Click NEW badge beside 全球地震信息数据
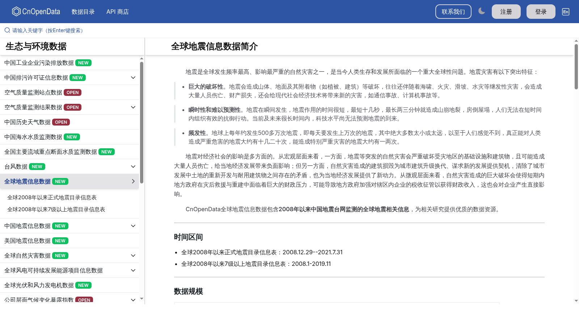 [60, 182]
